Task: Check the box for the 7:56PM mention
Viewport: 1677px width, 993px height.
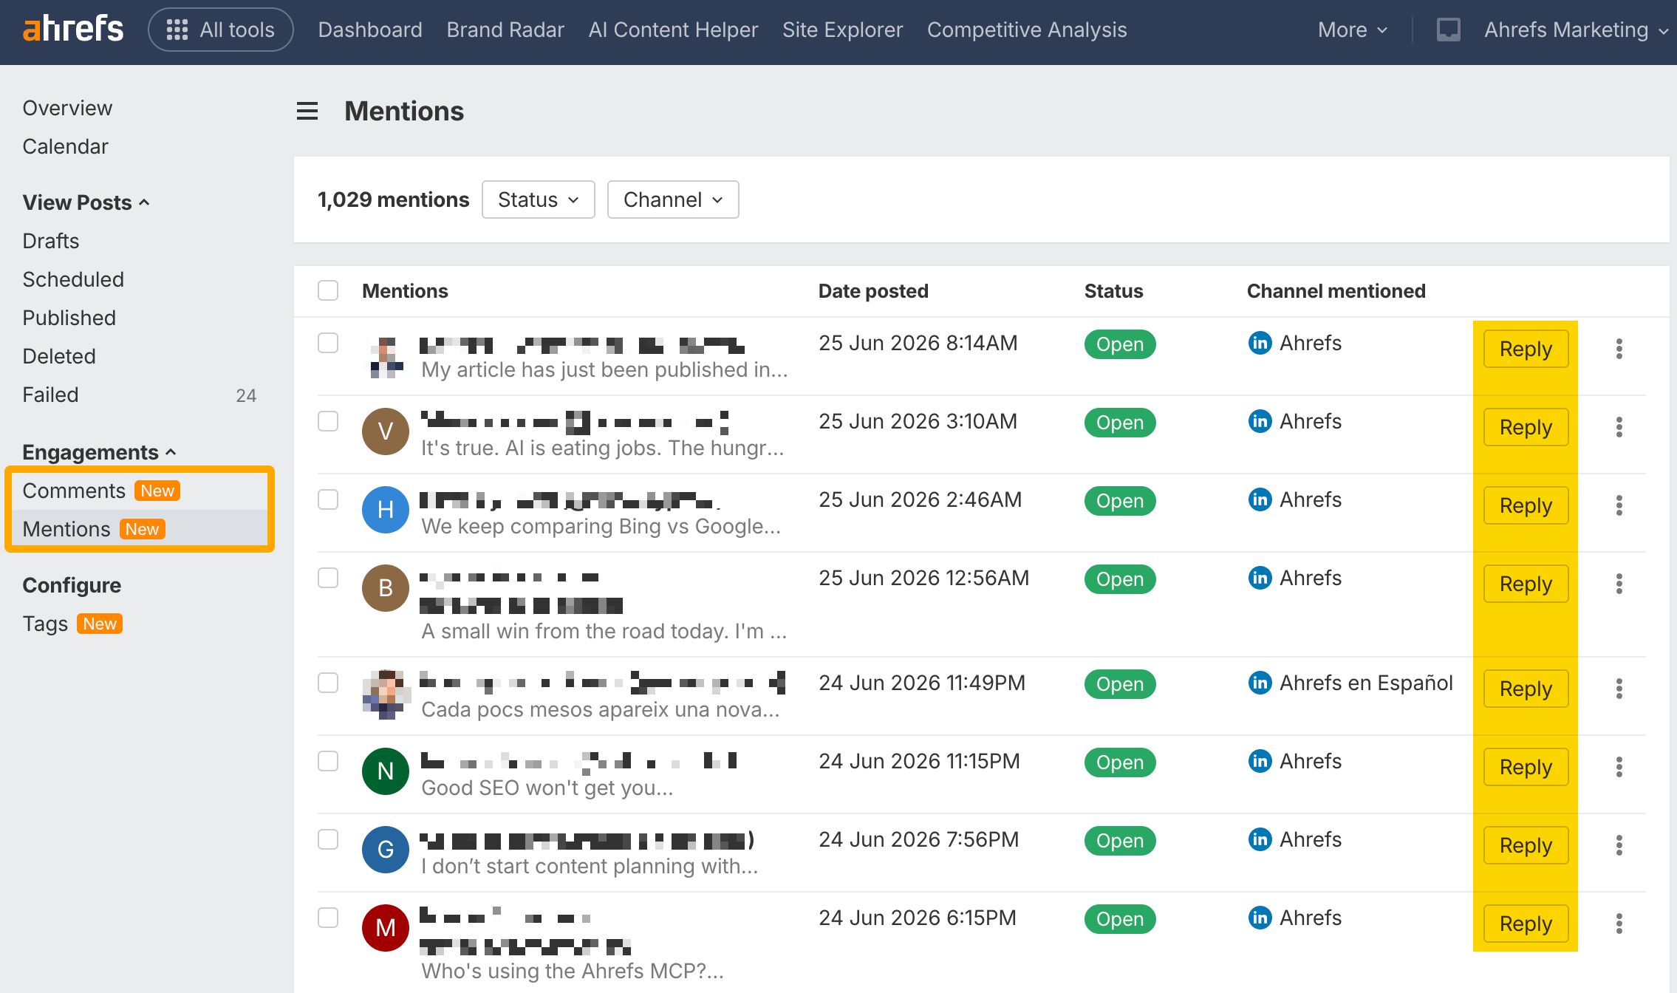Action: tap(328, 839)
